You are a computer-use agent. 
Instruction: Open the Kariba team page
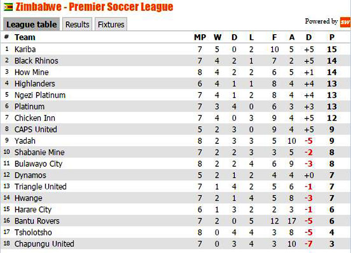[x=24, y=49]
